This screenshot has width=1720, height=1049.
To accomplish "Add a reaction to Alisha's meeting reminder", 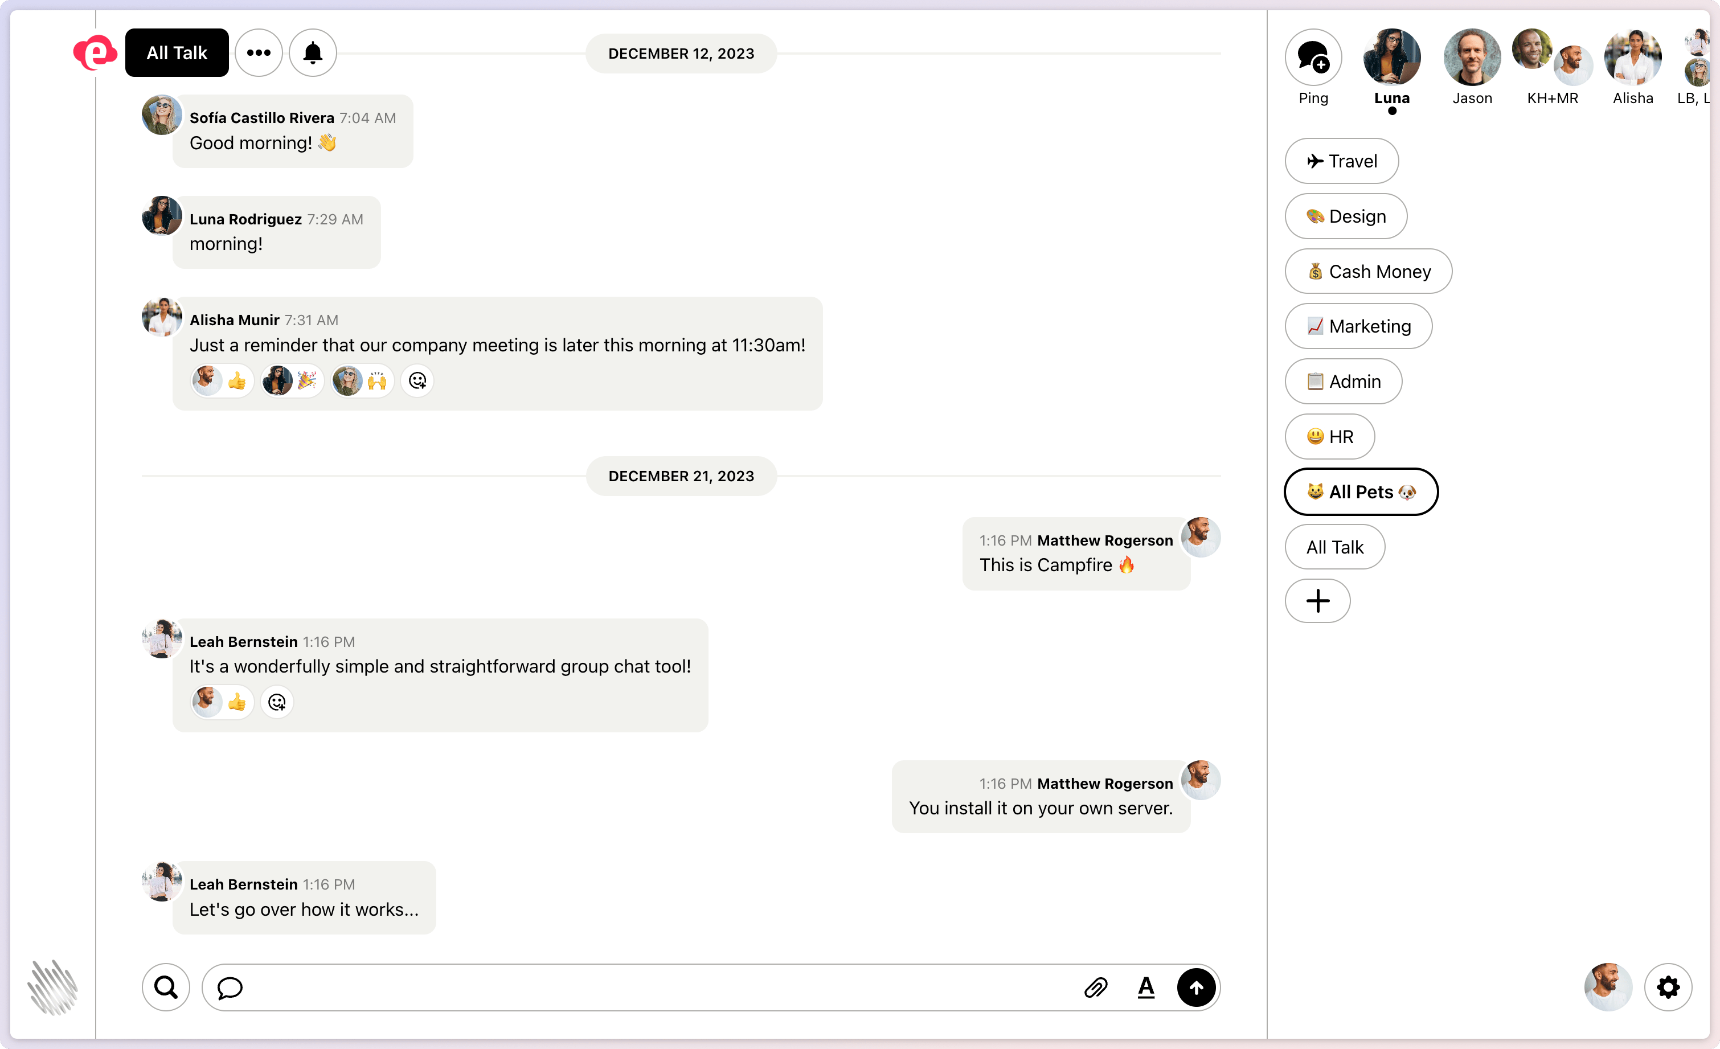I will click(417, 381).
